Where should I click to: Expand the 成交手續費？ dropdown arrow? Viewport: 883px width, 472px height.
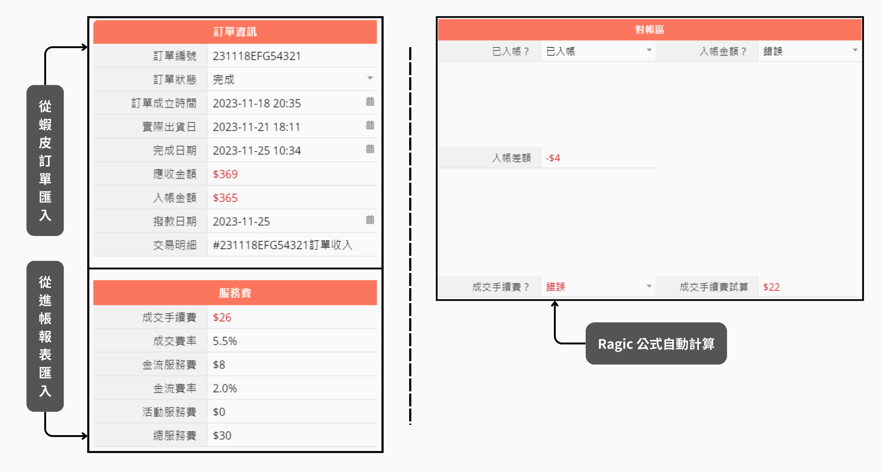(x=649, y=286)
